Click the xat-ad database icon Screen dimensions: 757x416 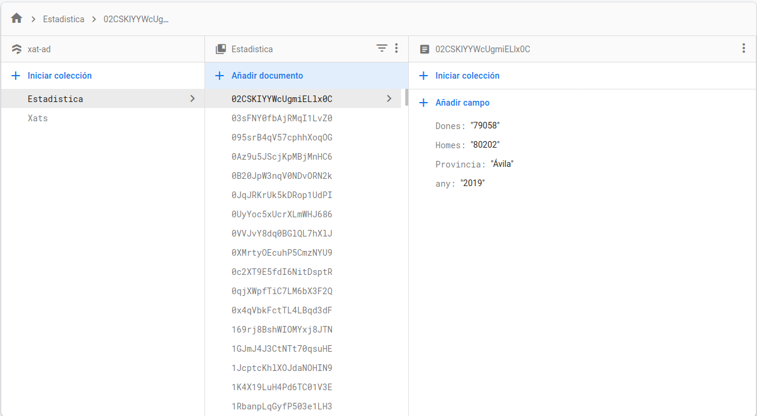point(17,49)
